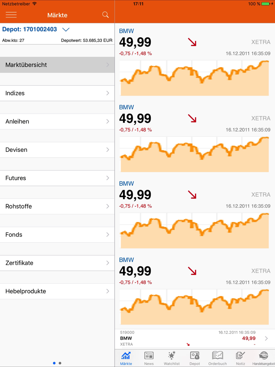
Task: Open the first BMW price chart
Action: 194,78
